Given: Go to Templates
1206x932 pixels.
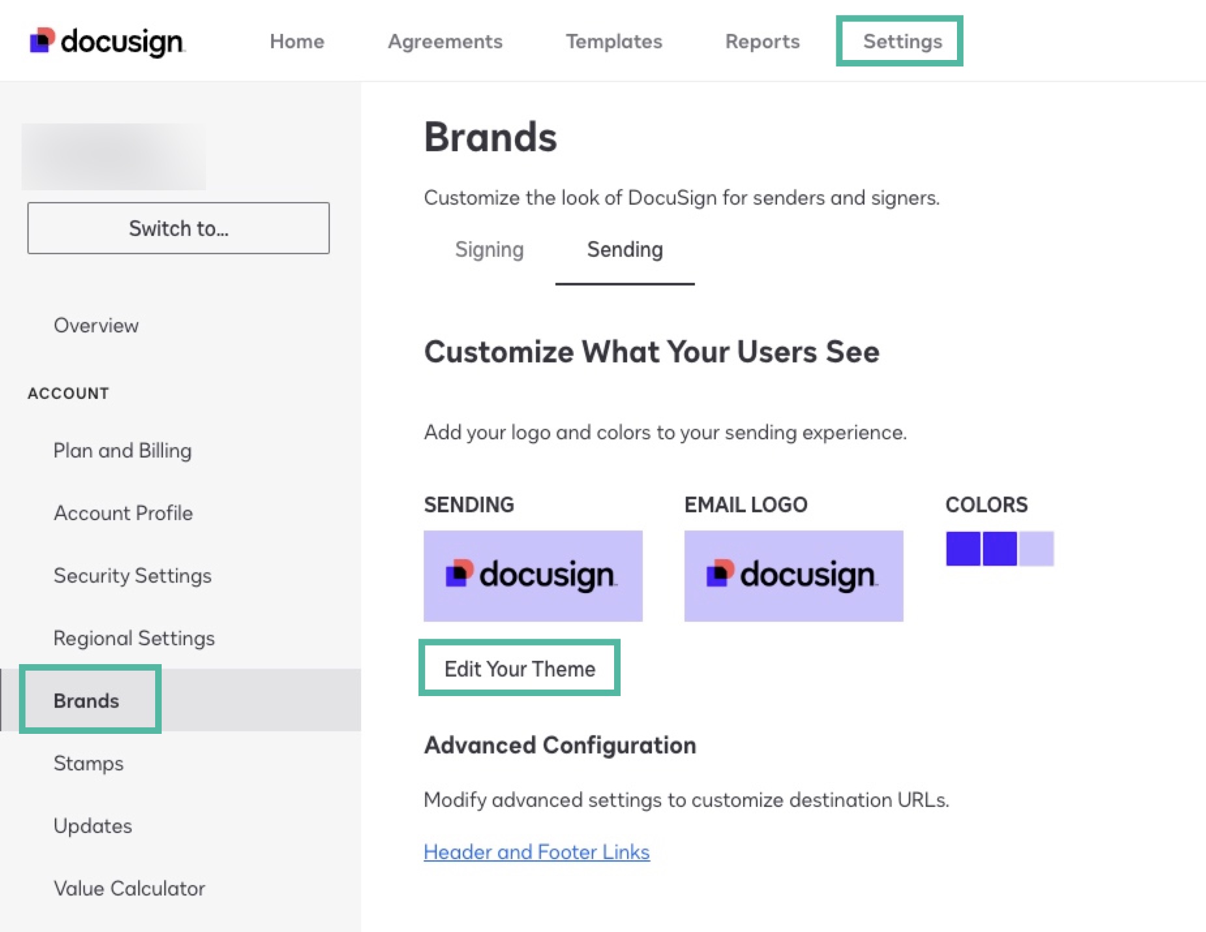Looking at the screenshot, I should 613,40.
